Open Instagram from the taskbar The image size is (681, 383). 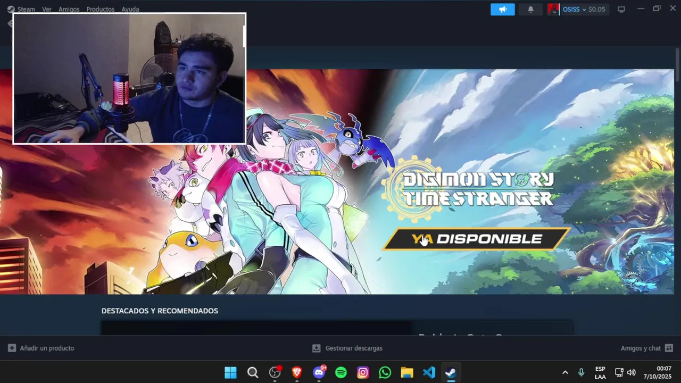coord(363,372)
